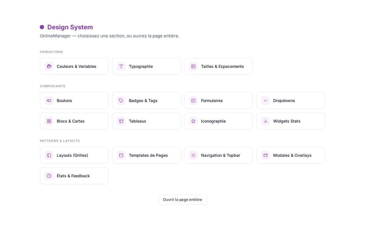Image resolution: width=365 pixels, height=228 pixels.
Task: Click the window icon of Modales & Overlays
Action: (265, 155)
